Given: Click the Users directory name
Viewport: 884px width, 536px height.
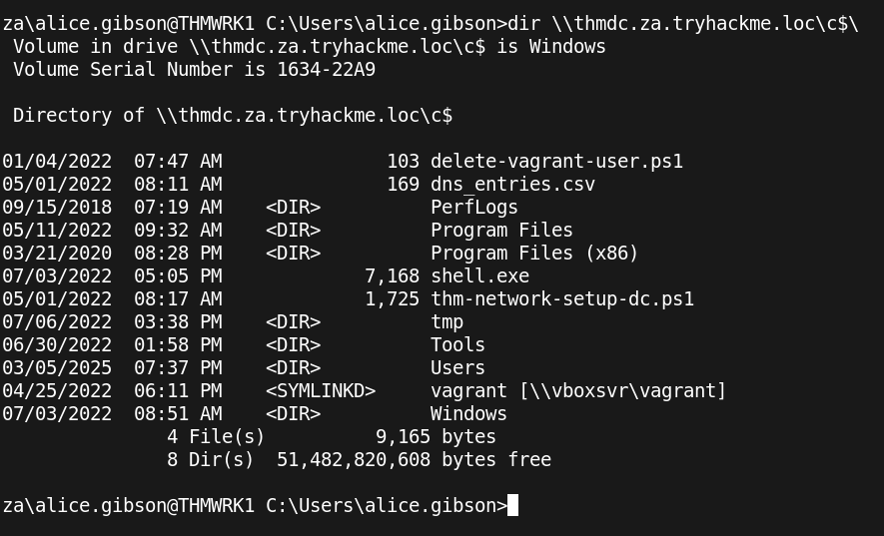Looking at the screenshot, I should coord(457,368).
